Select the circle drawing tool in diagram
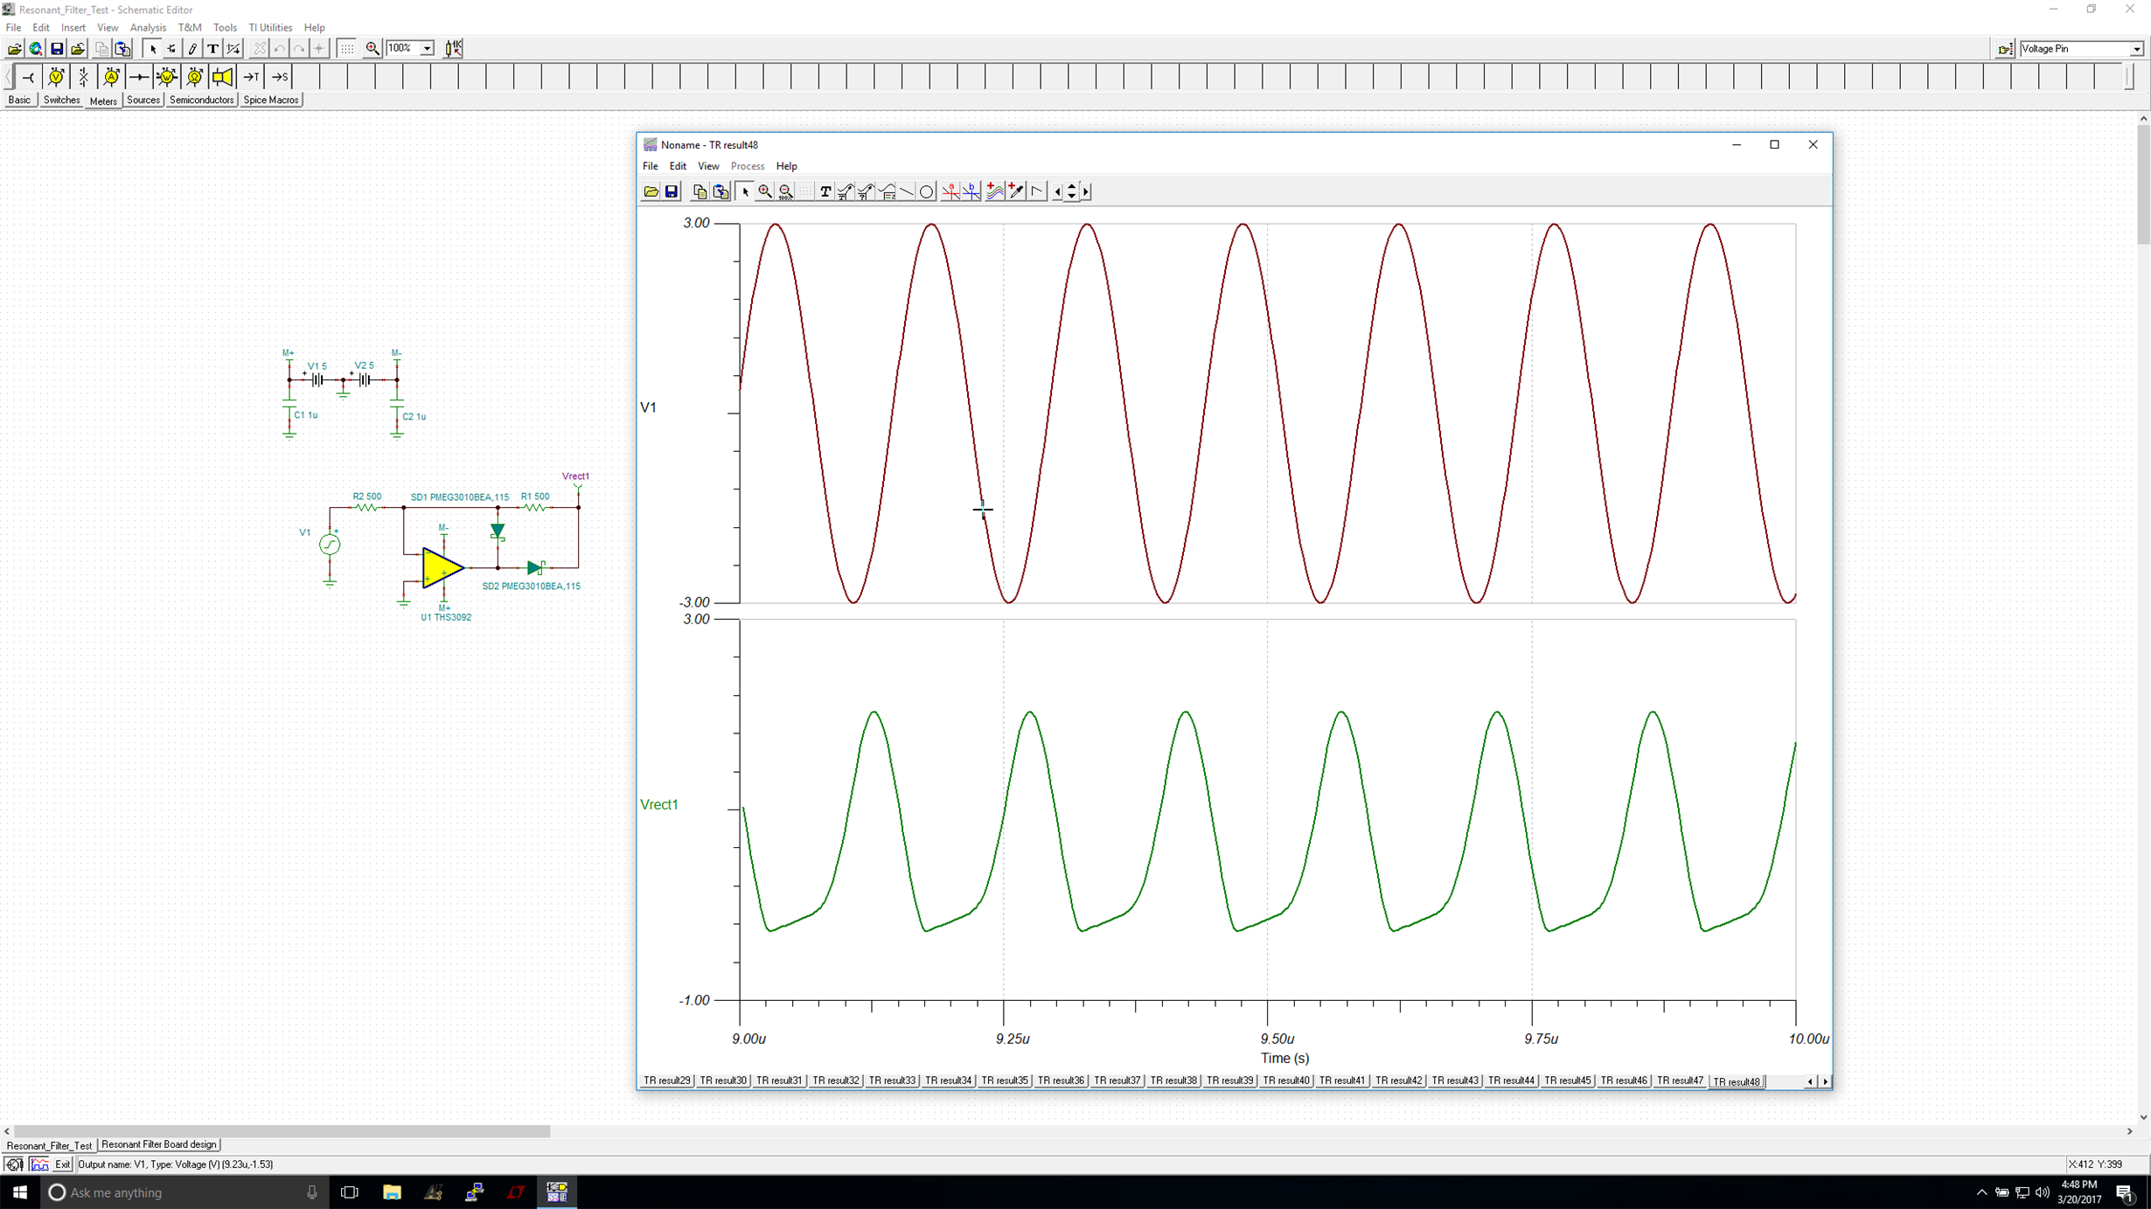The width and height of the screenshot is (2151, 1209). click(x=927, y=192)
